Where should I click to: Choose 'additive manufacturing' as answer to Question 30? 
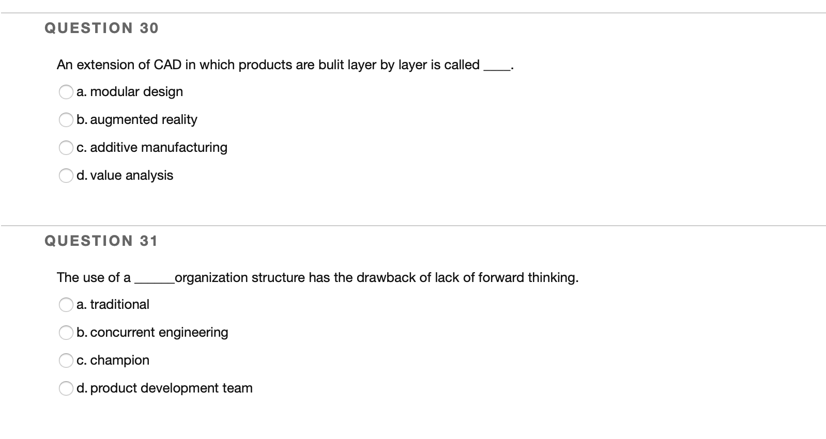[x=66, y=148]
